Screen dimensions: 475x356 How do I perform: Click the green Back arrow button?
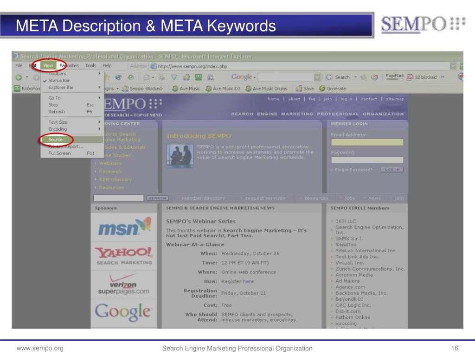tap(19, 77)
